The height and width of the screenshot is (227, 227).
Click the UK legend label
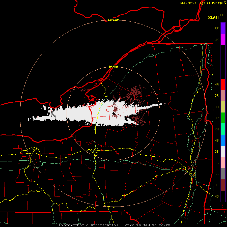216,40
